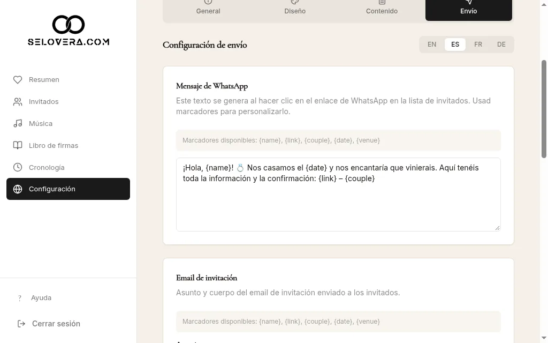
Task: Switch language to DE
Action: click(x=501, y=44)
